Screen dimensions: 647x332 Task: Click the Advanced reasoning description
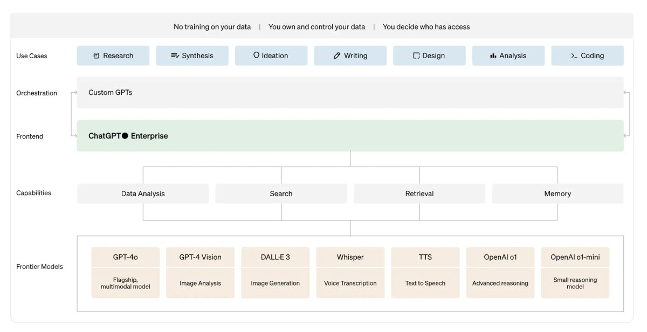point(500,283)
